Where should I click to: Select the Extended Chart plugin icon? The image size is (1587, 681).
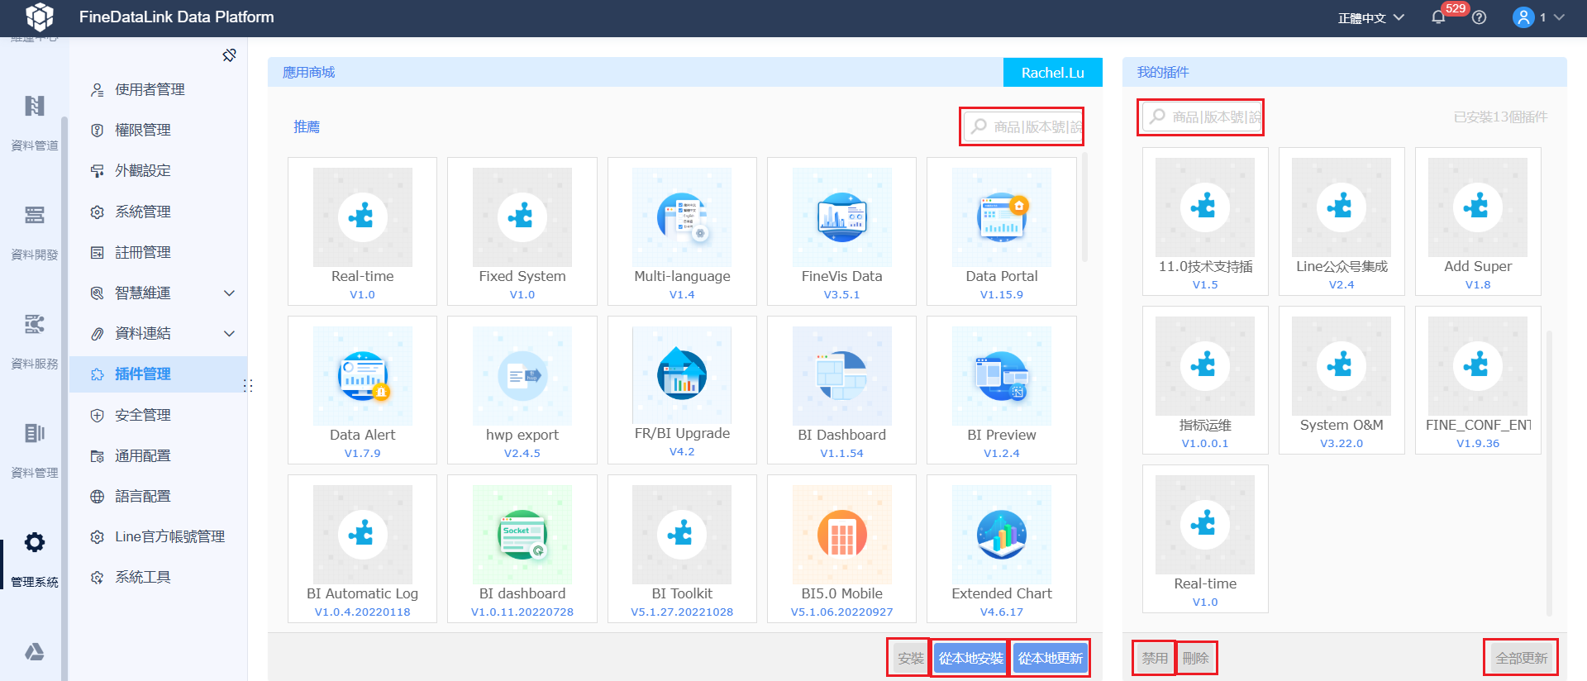point(1002,535)
